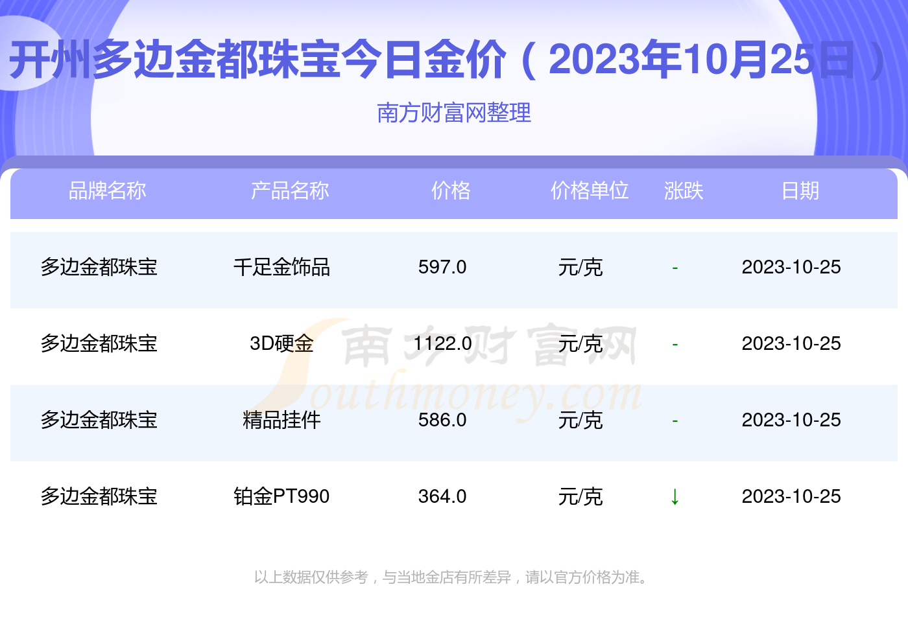Click the date 2023-10-25 in 3D硬金 row
908x635 pixels.
point(791,343)
